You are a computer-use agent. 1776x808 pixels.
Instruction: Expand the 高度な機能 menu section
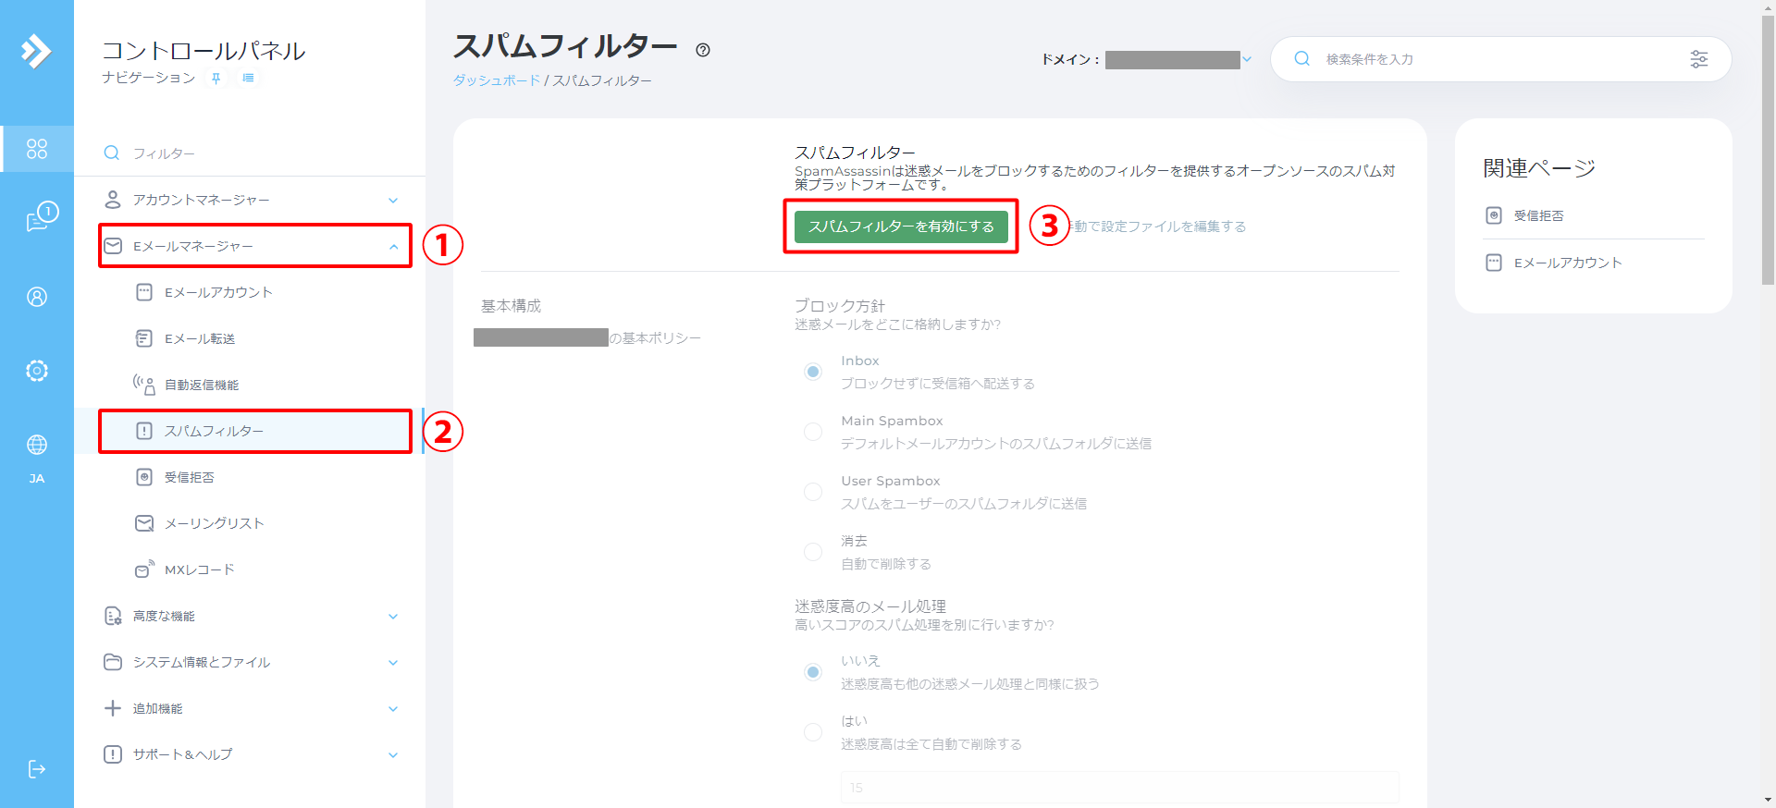point(250,616)
